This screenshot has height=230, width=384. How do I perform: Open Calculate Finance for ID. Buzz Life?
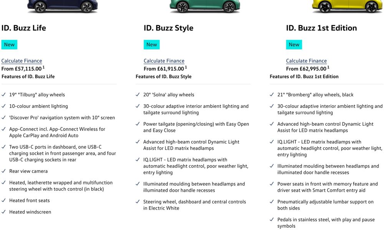pos(22,61)
